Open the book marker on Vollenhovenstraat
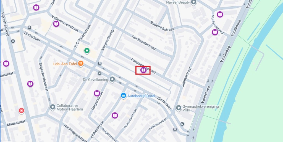Viewport: 283px width, 142px height. pyautogui.click(x=56, y=24)
